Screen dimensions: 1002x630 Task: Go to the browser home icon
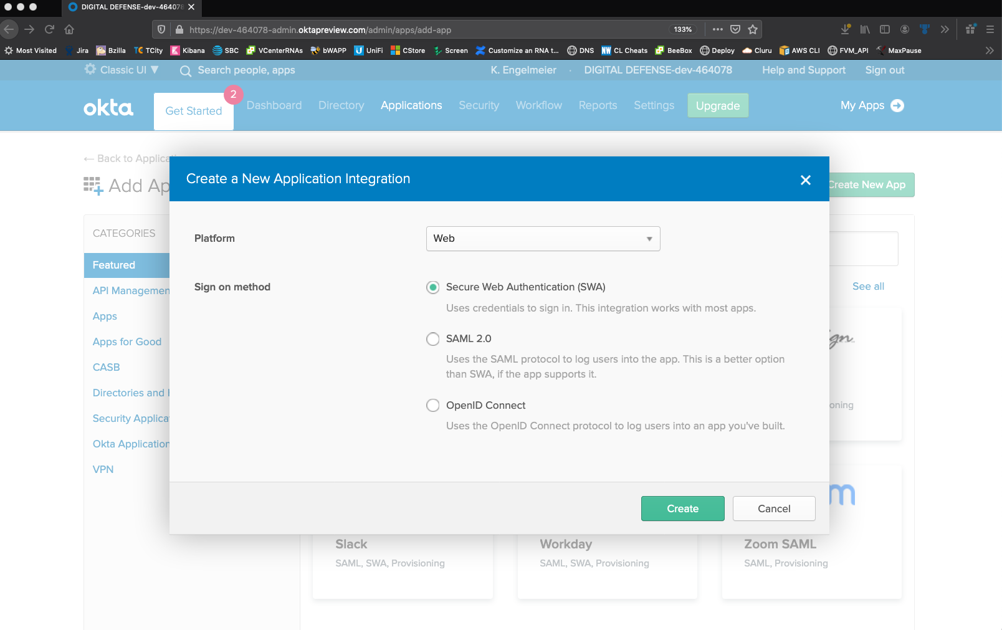click(x=69, y=29)
